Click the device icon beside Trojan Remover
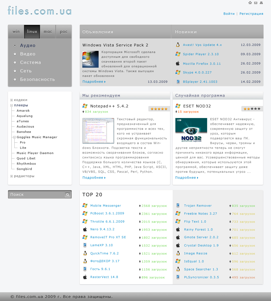This screenshot has height=301, width=271. [178, 206]
